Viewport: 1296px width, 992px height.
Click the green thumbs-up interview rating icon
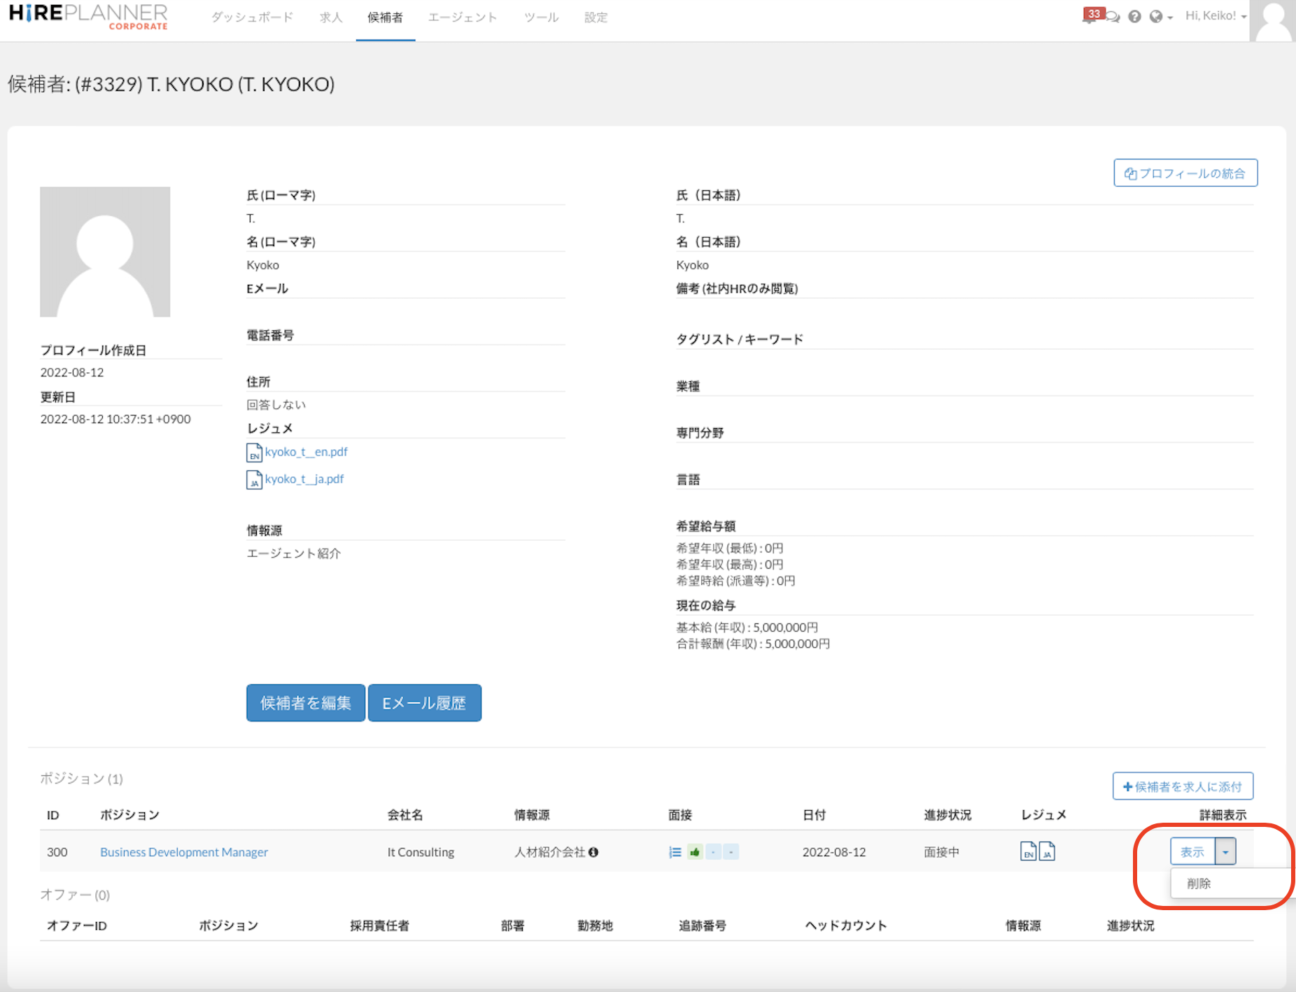695,852
